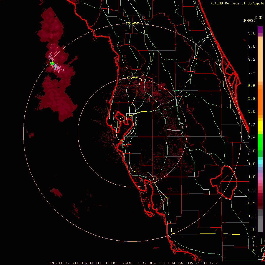Click the 1.0 value on the color scale
265x265 pixels.
252,177
